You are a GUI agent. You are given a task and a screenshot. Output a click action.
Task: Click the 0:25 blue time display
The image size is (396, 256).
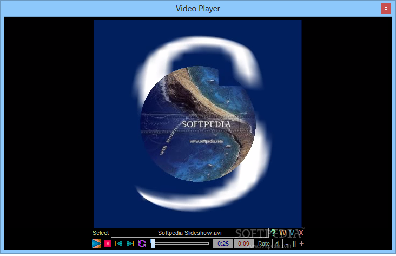pos(223,244)
